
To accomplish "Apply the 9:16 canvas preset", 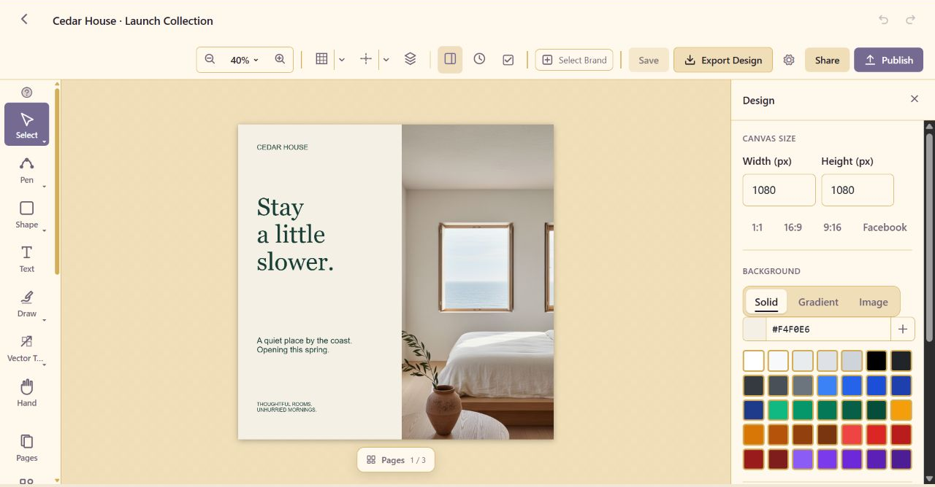I will coord(832,227).
